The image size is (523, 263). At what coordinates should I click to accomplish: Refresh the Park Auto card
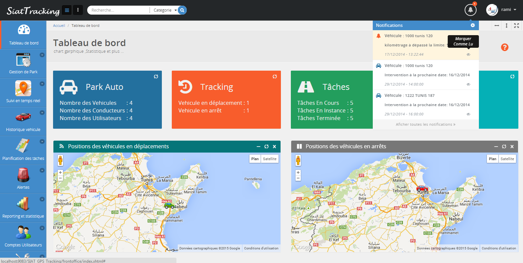[156, 77]
